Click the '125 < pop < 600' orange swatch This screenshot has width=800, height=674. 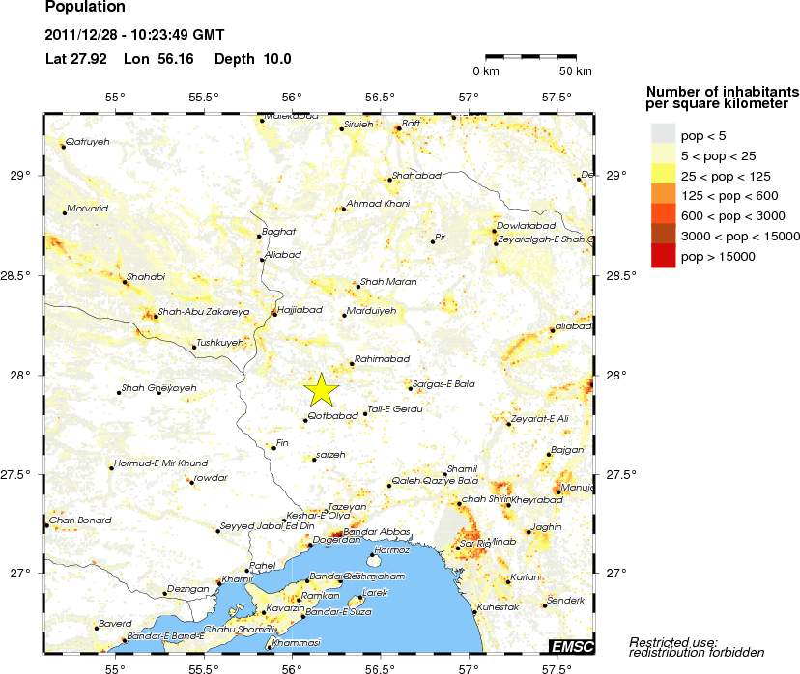663,195
